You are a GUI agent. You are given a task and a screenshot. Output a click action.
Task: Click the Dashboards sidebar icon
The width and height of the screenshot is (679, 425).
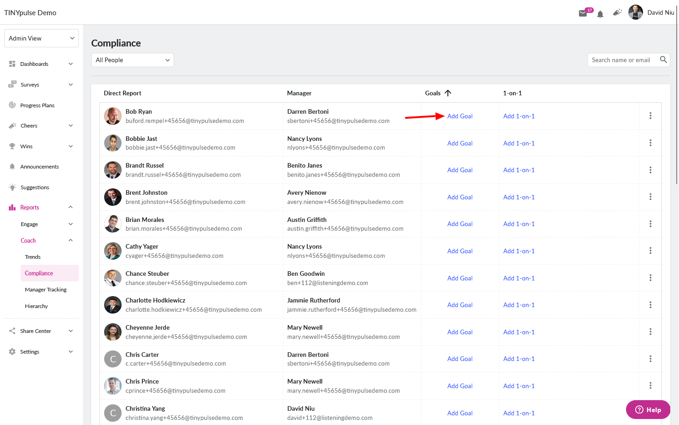12,64
